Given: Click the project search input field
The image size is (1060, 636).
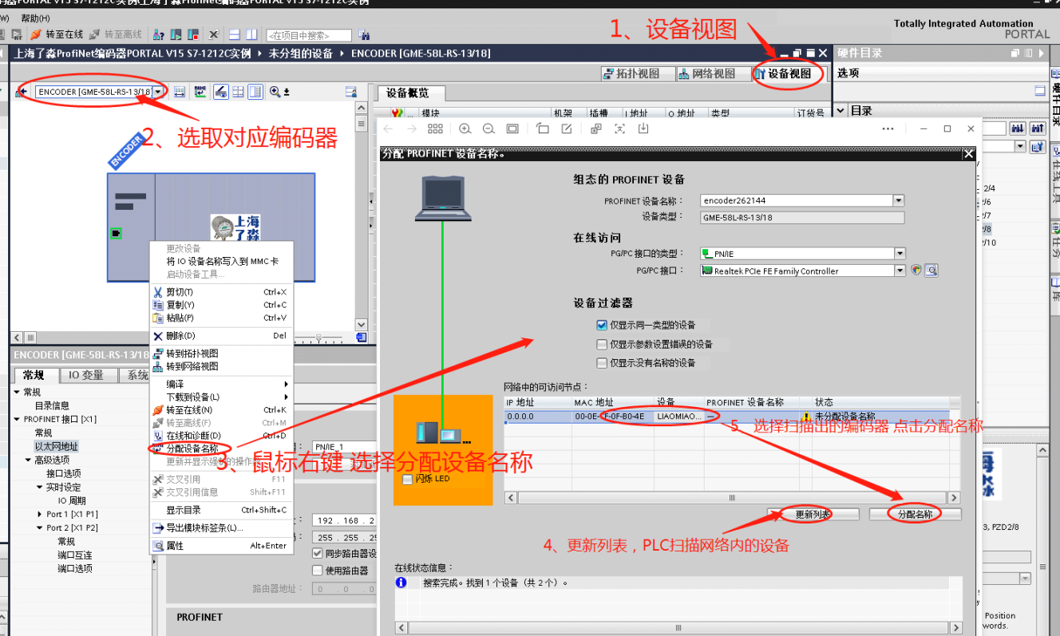Looking at the screenshot, I should pyautogui.click(x=308, y=35).
